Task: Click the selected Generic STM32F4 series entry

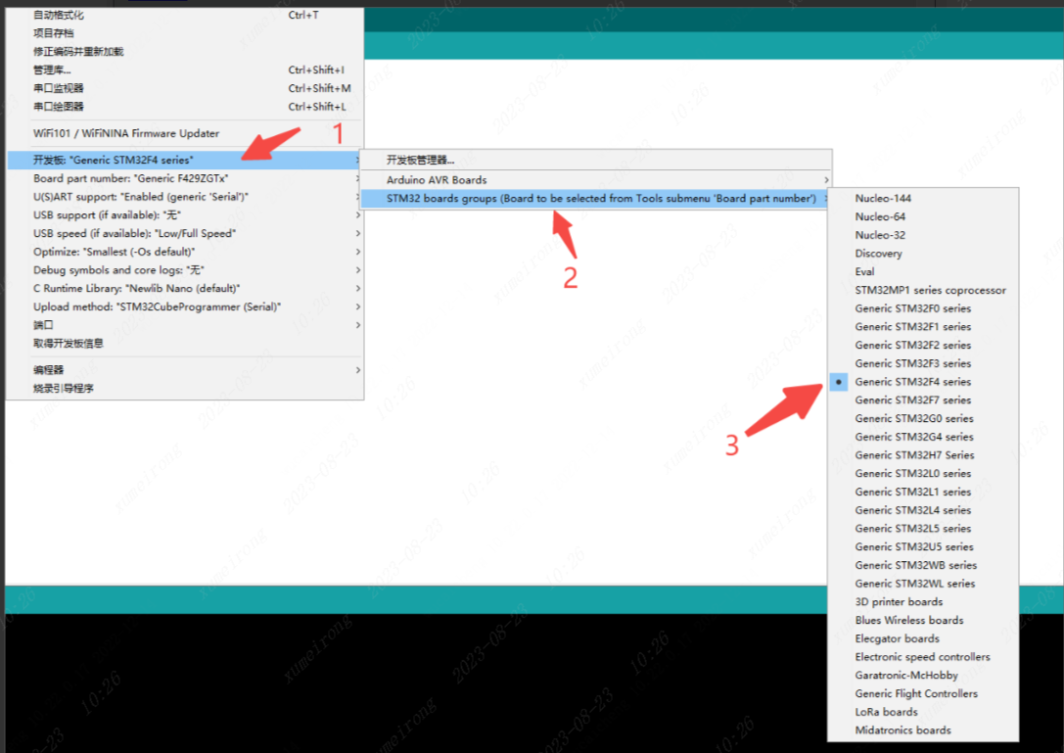Action: pyautogui.click(x=923, y=382)
